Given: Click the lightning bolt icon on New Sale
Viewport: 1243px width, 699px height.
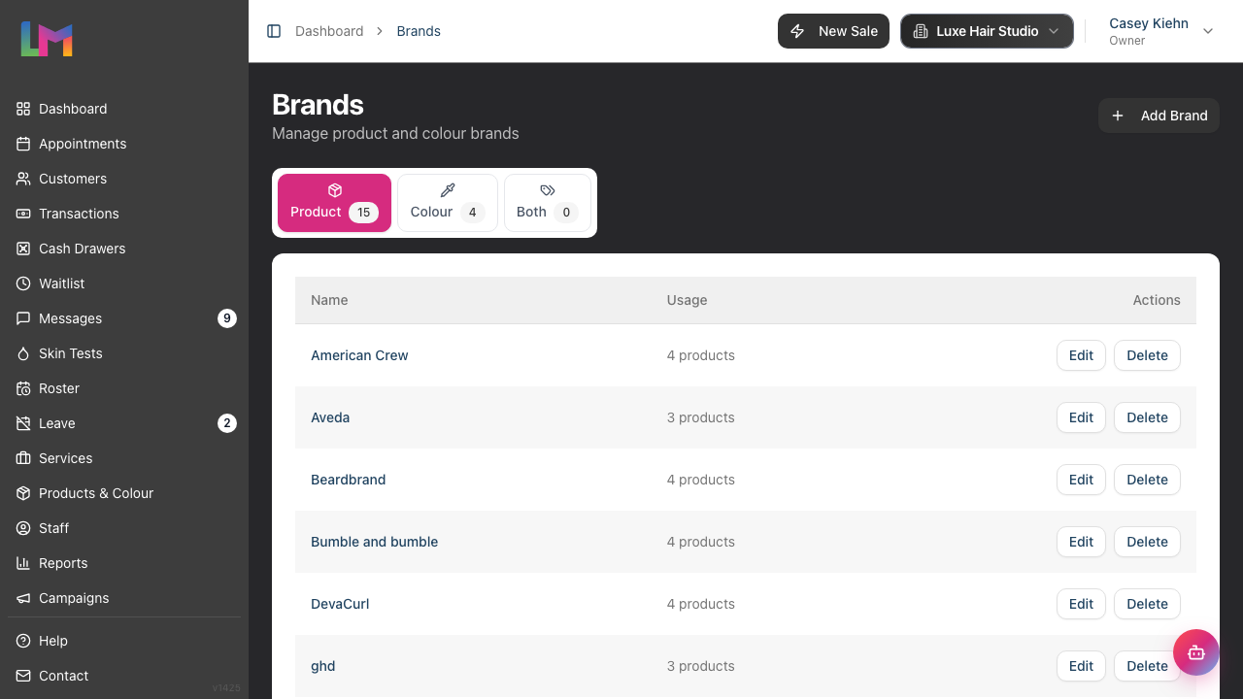Looking at the screenshot, I should [x=798, y=31].
